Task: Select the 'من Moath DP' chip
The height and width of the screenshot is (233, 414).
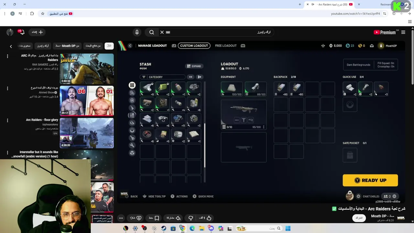Action: tap(67, 46)
